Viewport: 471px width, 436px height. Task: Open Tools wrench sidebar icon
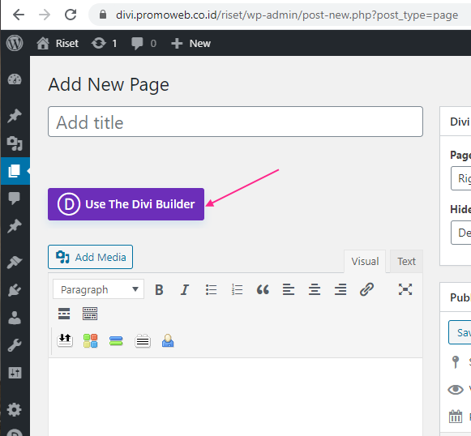(15, 345)
